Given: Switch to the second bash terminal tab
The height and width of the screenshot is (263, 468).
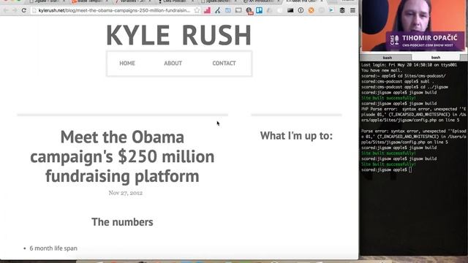Looking at the screenshot, I should coord(436,57).
